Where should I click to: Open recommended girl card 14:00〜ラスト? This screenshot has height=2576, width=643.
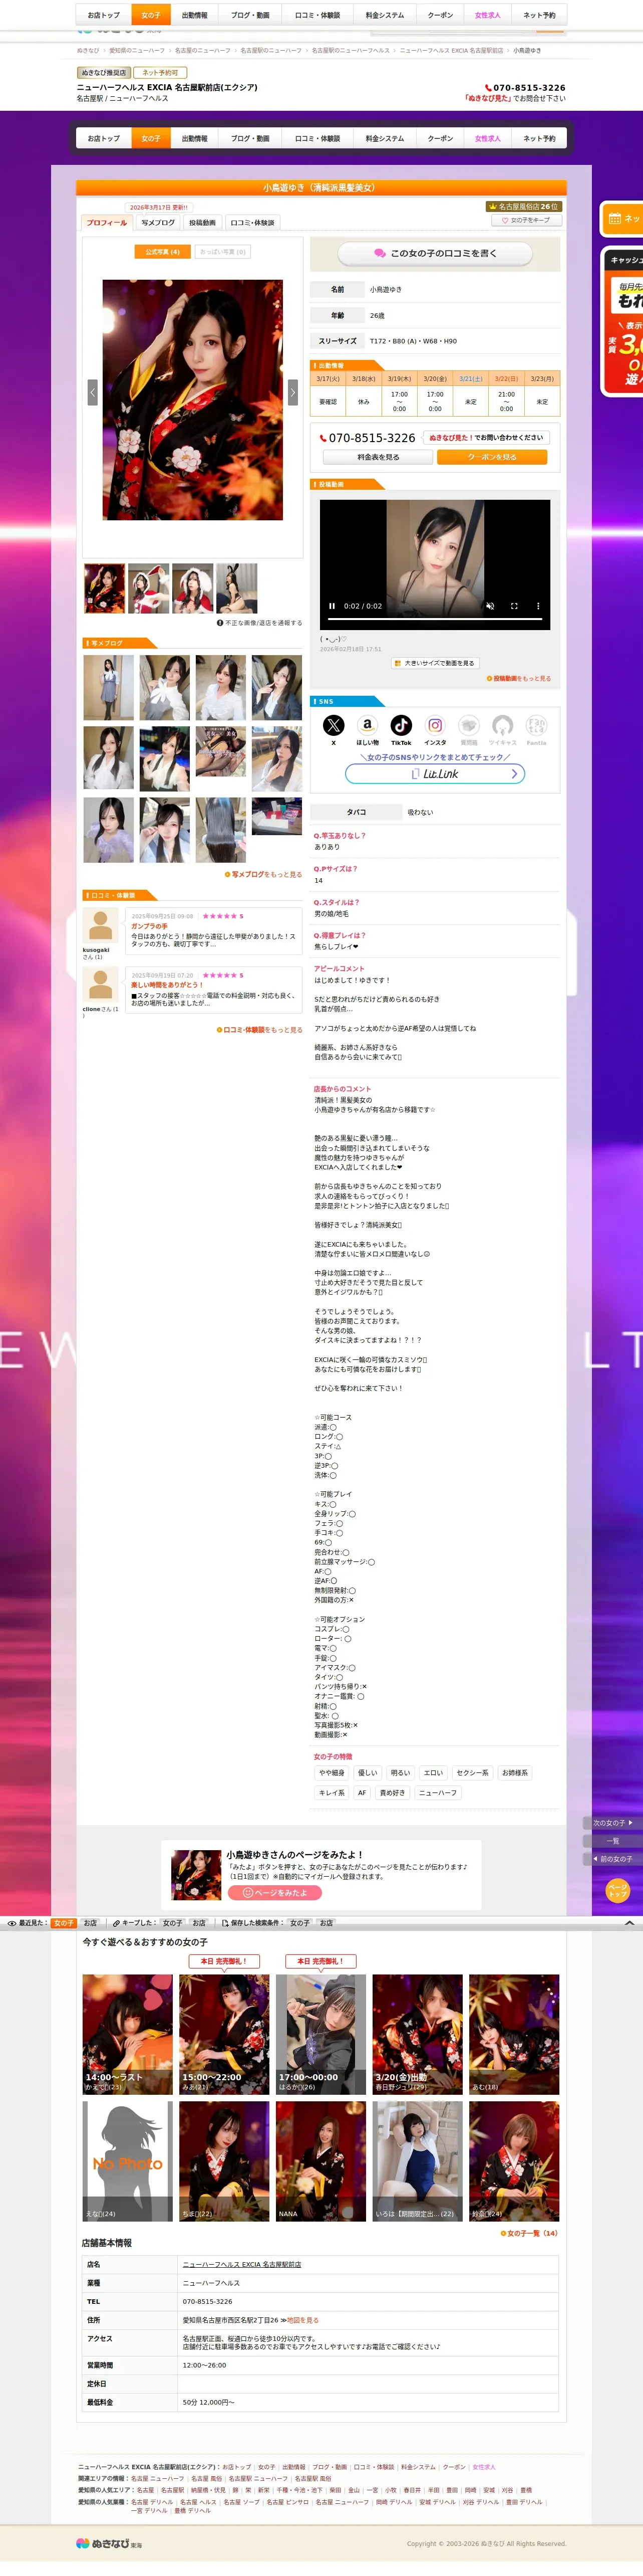tap(127, 2034)
